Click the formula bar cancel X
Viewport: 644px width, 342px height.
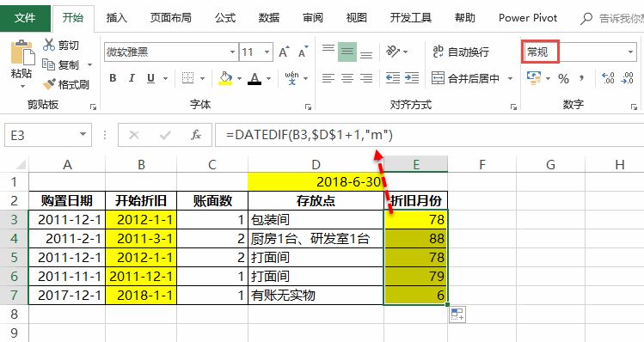[x=134, y=135]
